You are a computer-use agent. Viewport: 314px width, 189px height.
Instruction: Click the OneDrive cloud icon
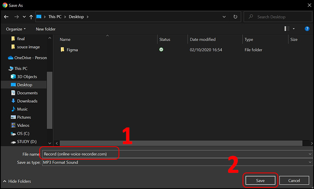click(x=11, y=58)
